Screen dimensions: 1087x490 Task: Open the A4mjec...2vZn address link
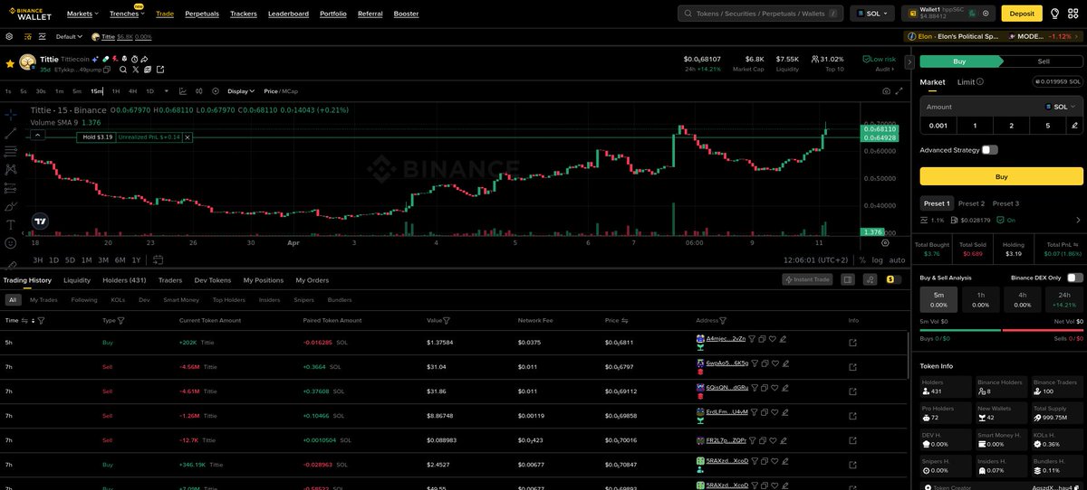point(726,339)
